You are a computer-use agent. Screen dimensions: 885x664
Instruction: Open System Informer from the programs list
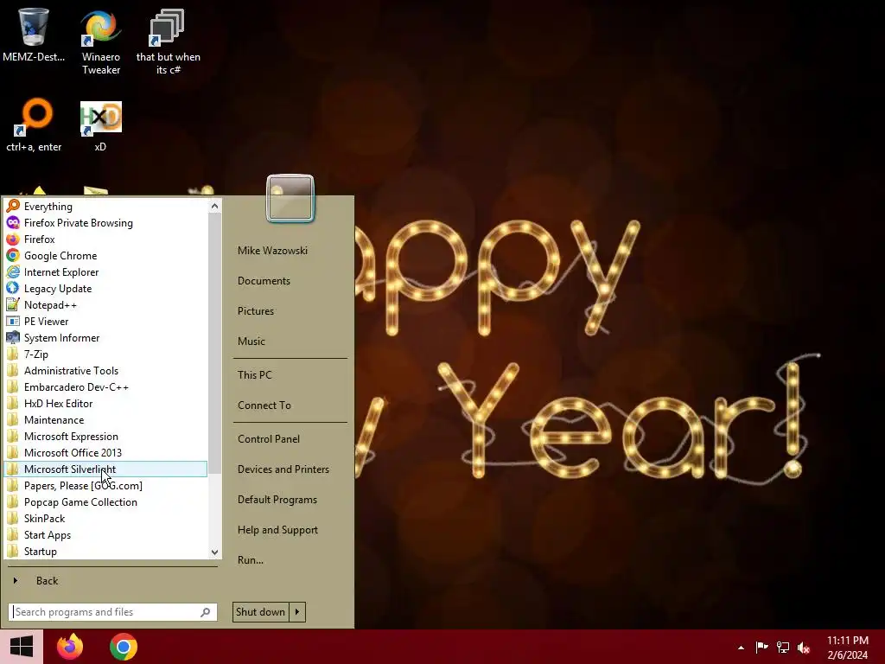tap(105, 337)
